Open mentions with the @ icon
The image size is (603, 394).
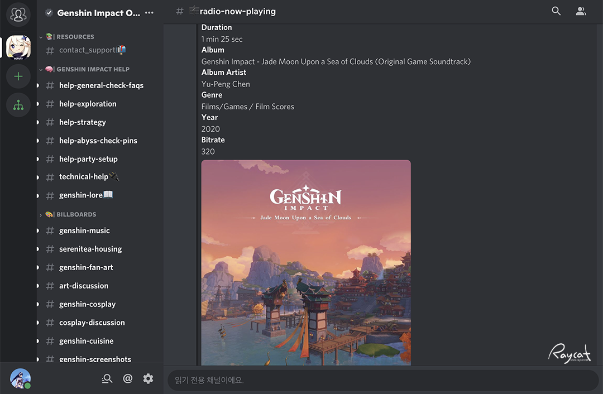pos(128,378)
